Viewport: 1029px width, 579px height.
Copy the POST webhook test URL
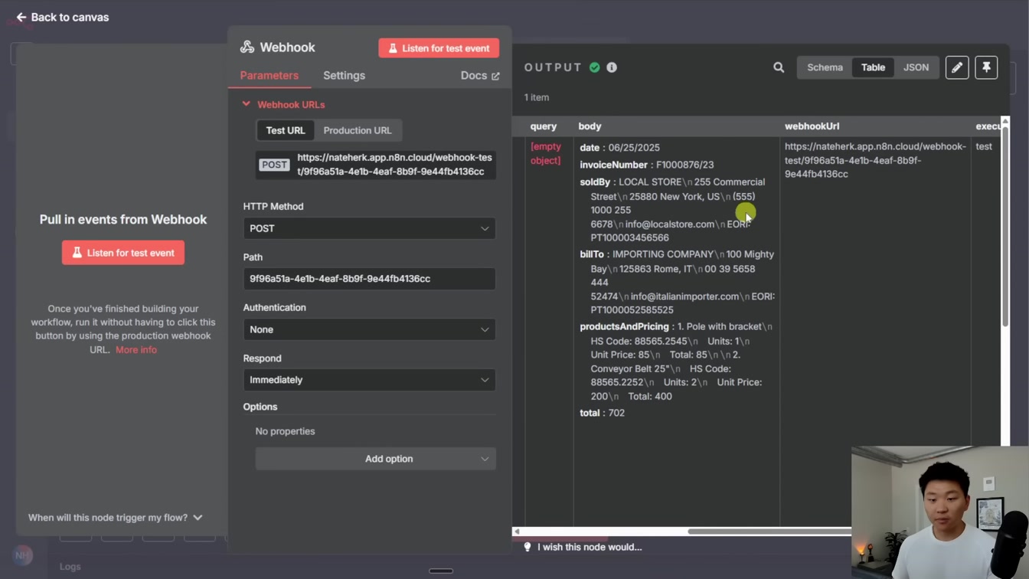394,165
